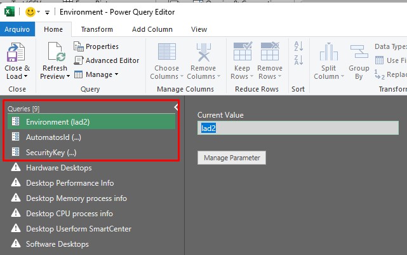Click Use First Row as Headers icon

[379, 60]
